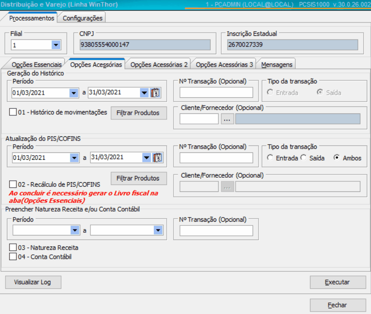Click Filtrar Produtos in Atualização do PIS/COFINS
The image size is (371, 314).
pos(139,178)
